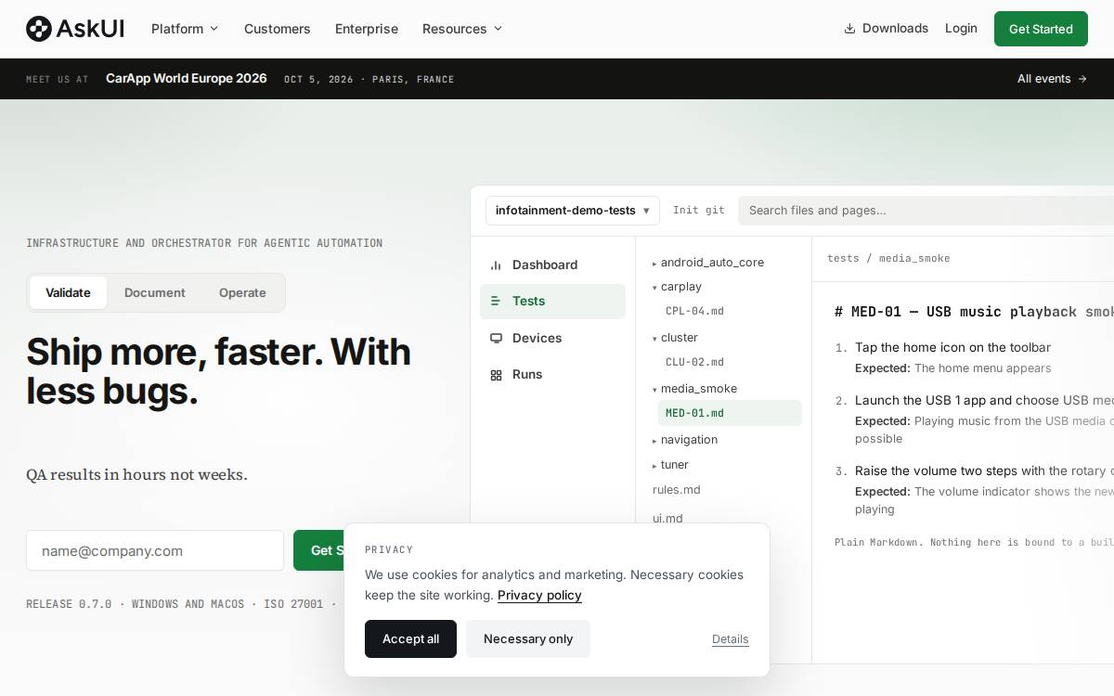Image resolution: width=1114 pixels, height=696 pixels.
Task: Click the Dashboard bar chart icon
Action: [x=496, y=264]
